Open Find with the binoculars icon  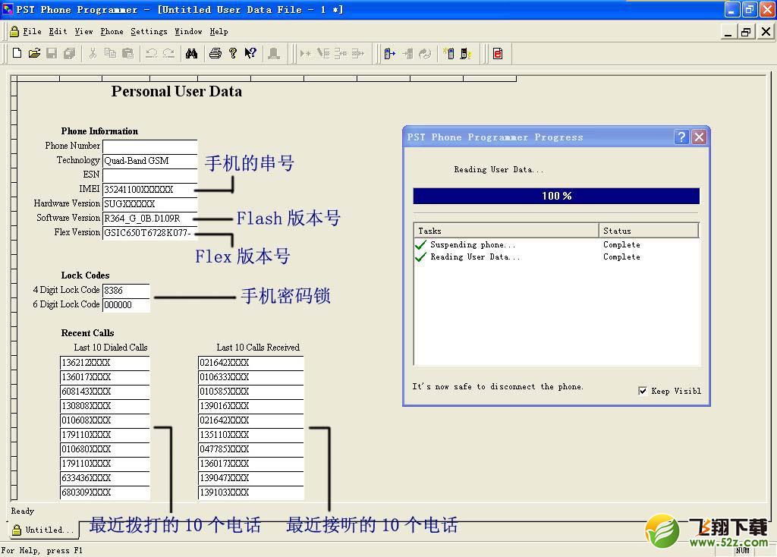191,53
